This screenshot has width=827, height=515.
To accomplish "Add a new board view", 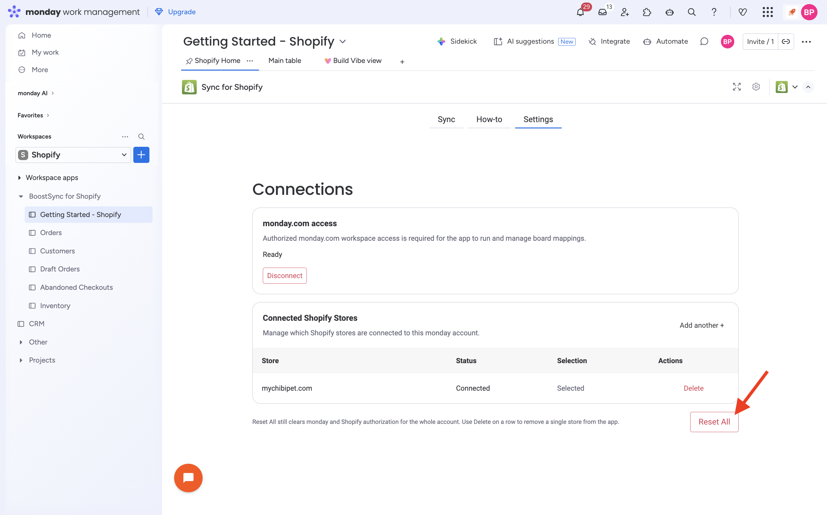I will (x=402, y=62).
